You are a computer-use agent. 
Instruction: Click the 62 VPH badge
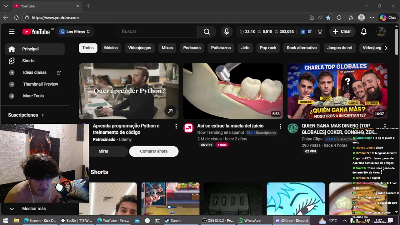tap(311, 151)
